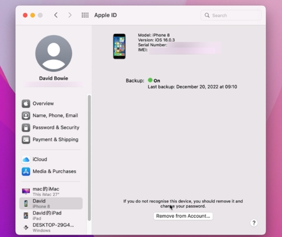This screenshot has height=237, width=282.
Task: Click the sidebar vertical scrollbar
Action: (89, 157)
